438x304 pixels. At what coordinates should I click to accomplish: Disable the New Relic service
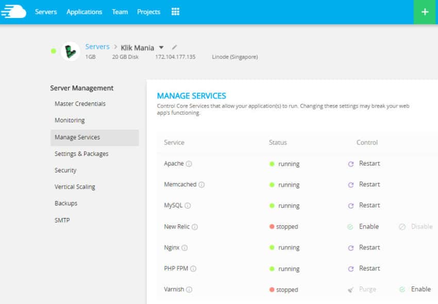(421, 226)
